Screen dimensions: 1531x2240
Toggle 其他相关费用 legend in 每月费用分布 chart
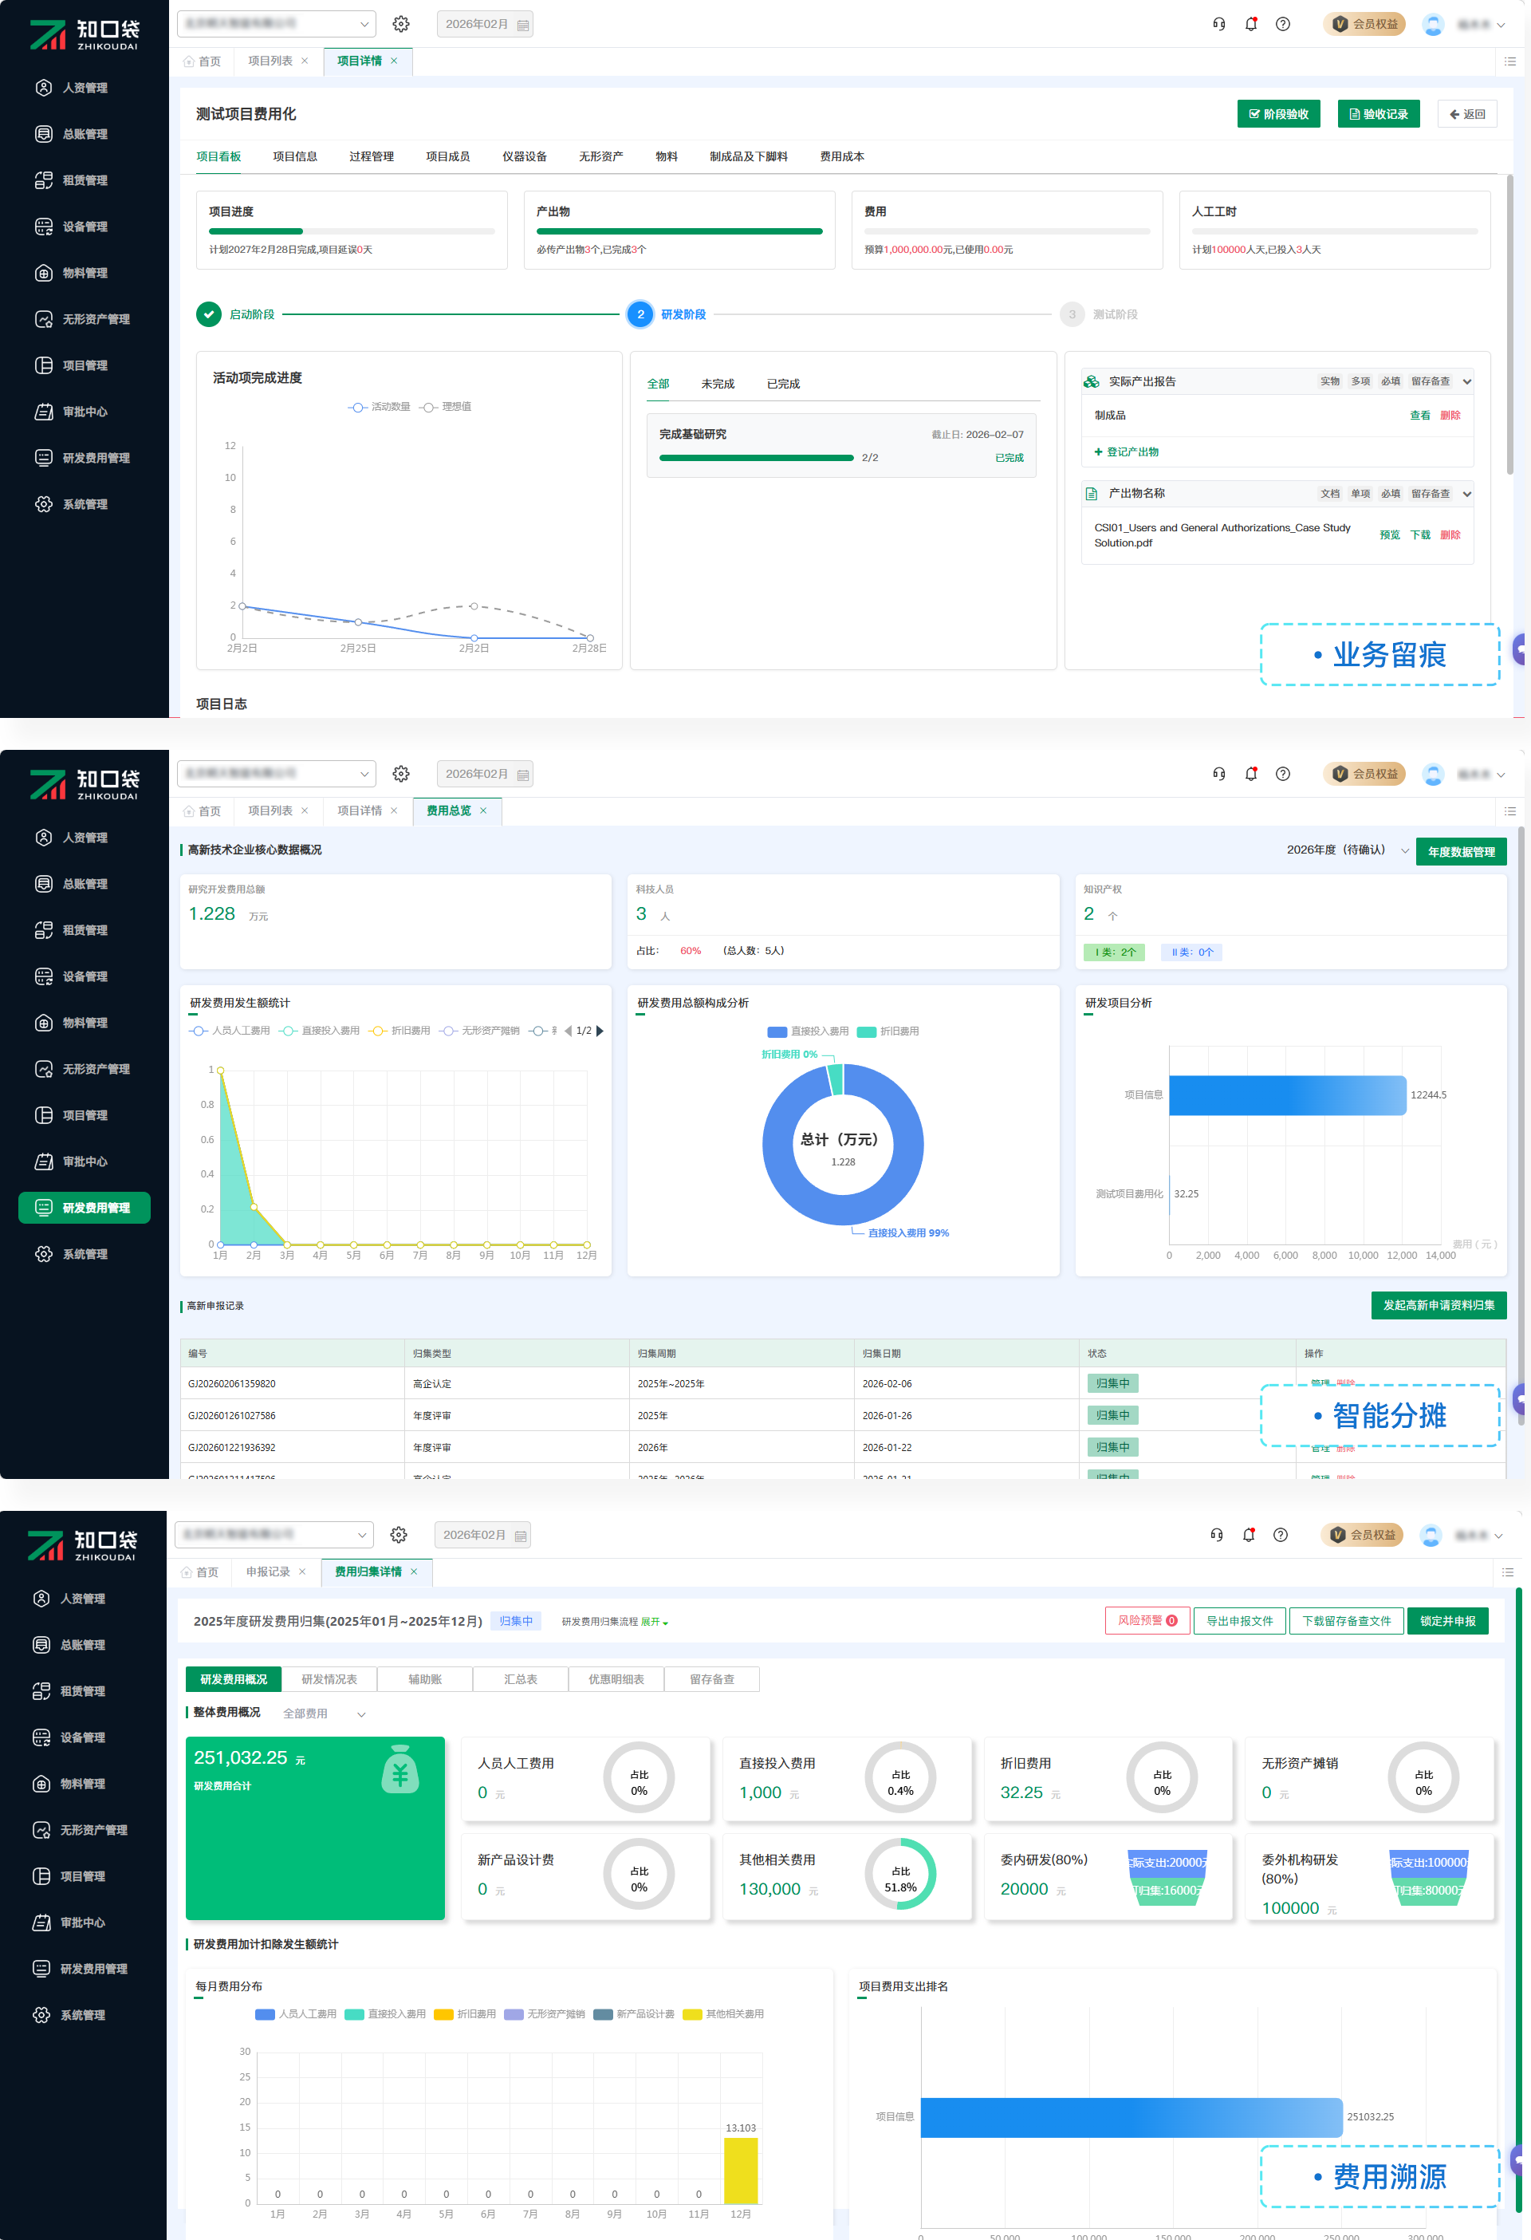[722, 2013]
